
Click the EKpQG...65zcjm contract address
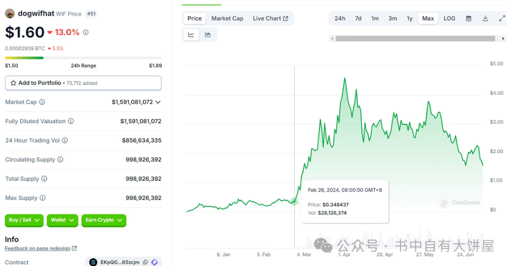pyautogui.click(x=120, y=262)
